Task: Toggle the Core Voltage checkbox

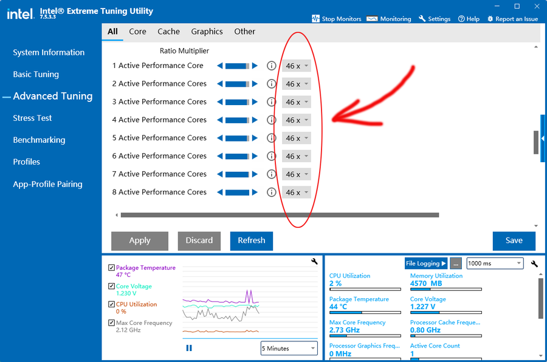Action: pyautogui.click(x=111, y=286)
